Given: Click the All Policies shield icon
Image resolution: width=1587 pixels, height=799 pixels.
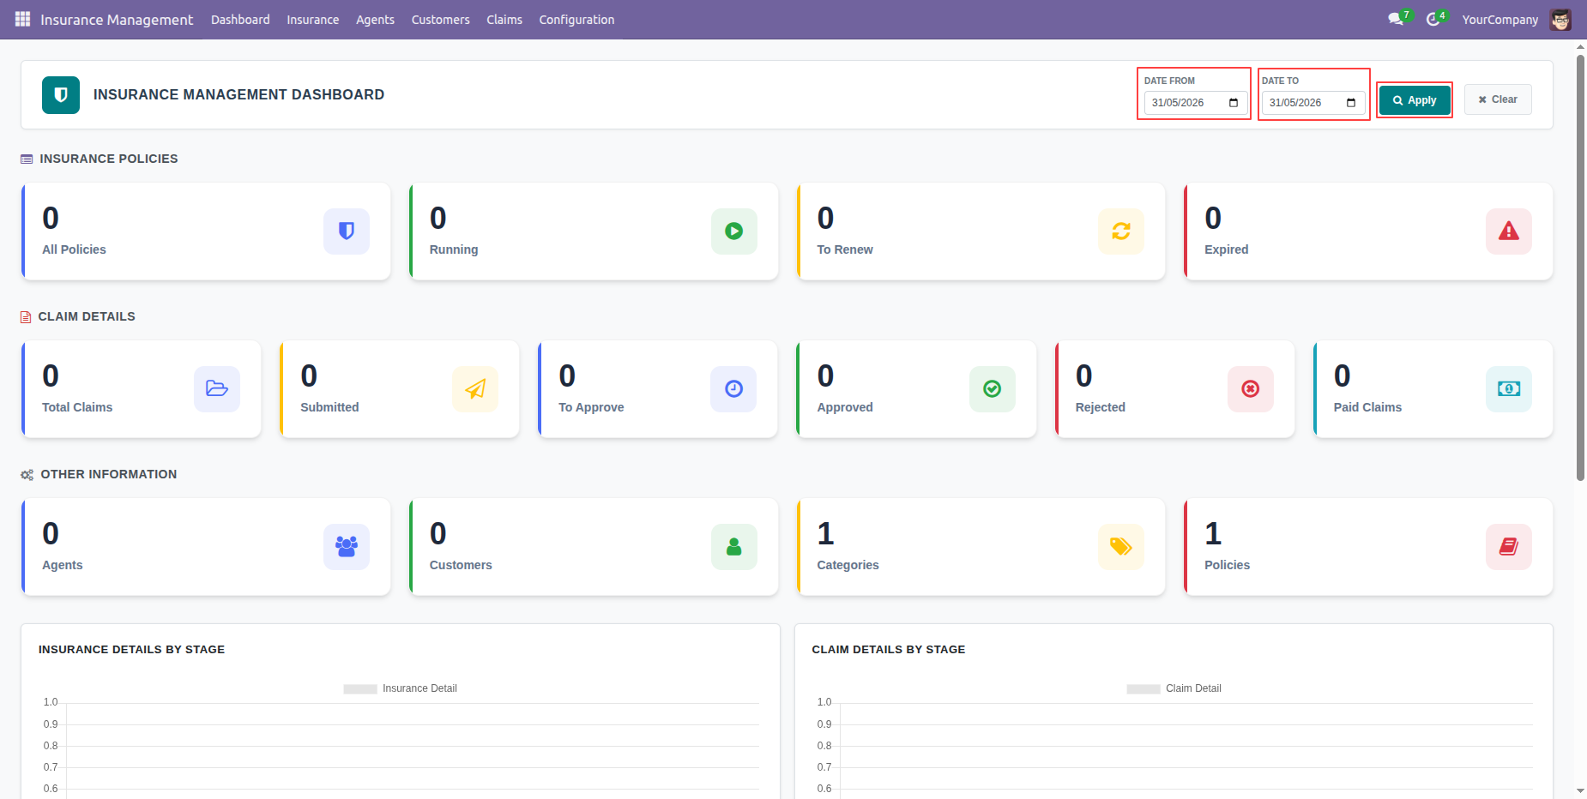Looking at the screenshot, I should [347, 231].
